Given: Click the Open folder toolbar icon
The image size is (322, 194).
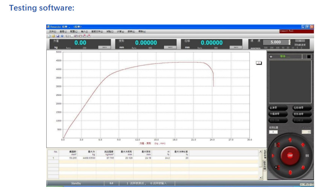Looking at the screenshot, I should [x=53, y=36].
